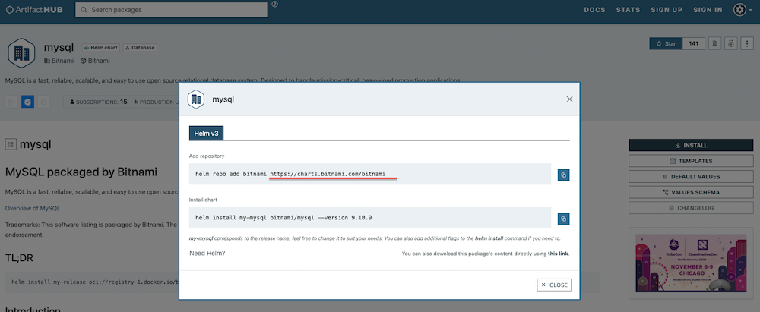Go to SIGN UP
The image size is (760, 312).
[667, 10]
